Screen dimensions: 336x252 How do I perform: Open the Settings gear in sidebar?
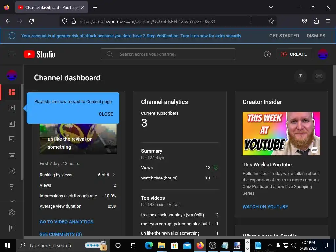12,213
